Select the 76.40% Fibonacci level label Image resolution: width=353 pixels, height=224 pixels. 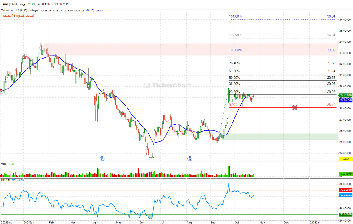click(x=234, y=63)
